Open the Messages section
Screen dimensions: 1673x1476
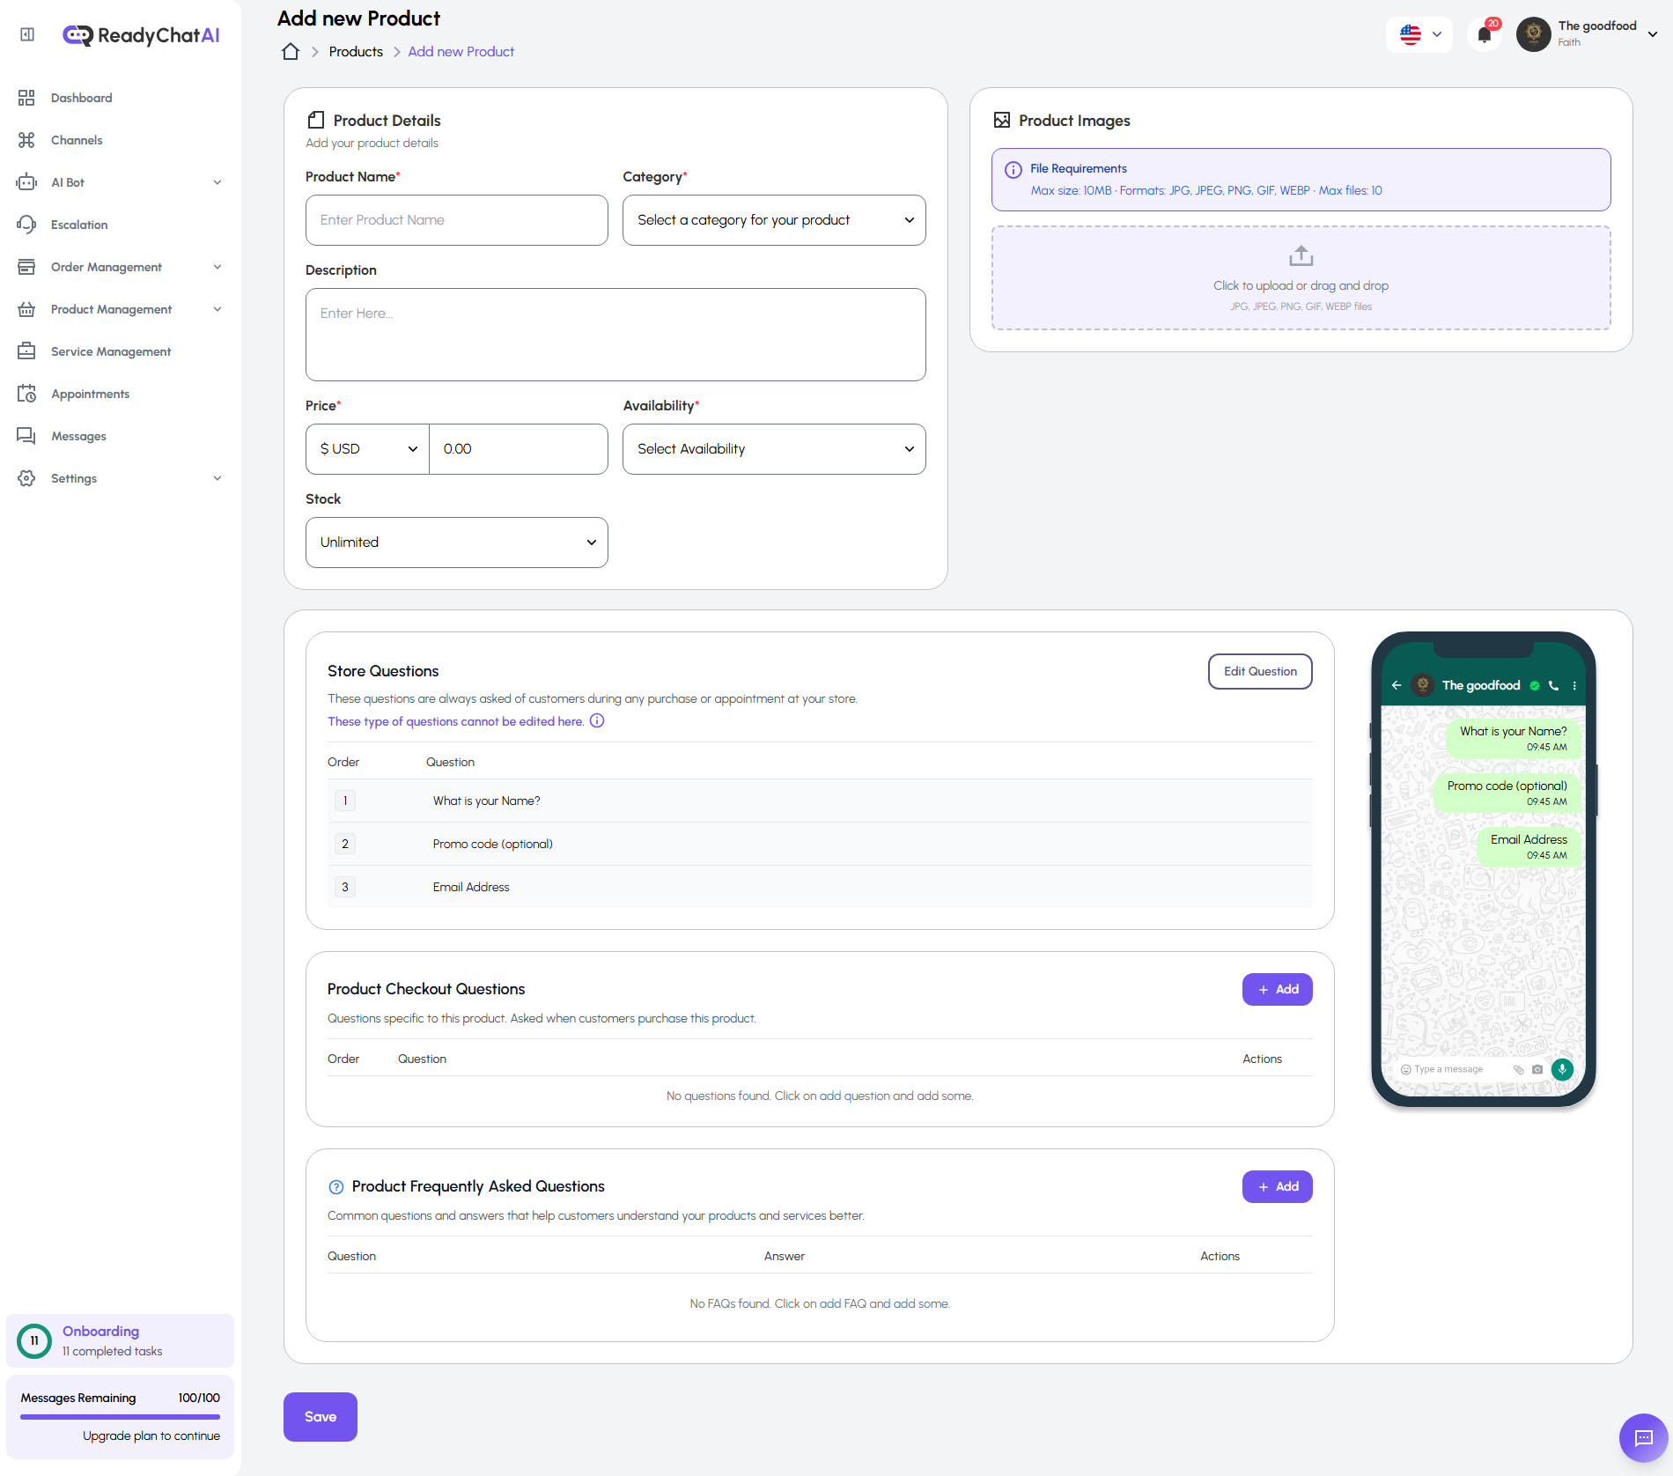point(79,436)
